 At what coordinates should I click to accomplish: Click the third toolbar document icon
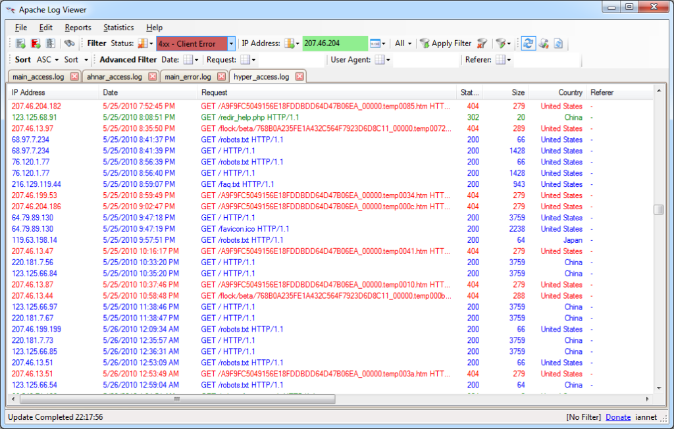51,43
